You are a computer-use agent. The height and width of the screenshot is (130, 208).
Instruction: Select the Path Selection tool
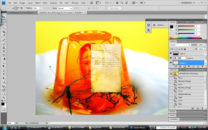click(x=3, y=78)
